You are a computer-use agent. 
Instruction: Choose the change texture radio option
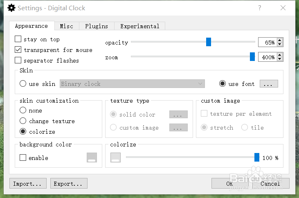[23, 121]
